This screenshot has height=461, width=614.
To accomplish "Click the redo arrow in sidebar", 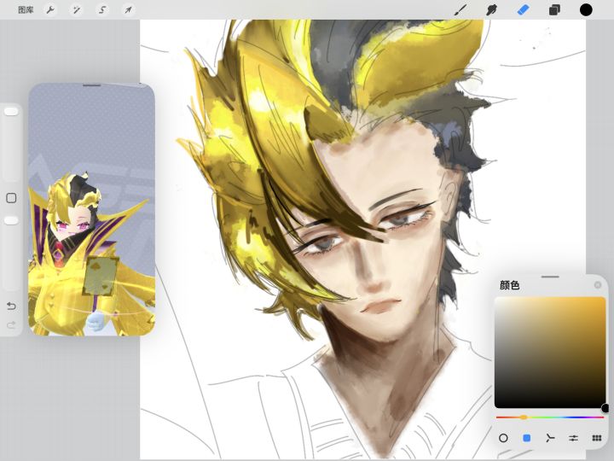I will tap(11, 325).
